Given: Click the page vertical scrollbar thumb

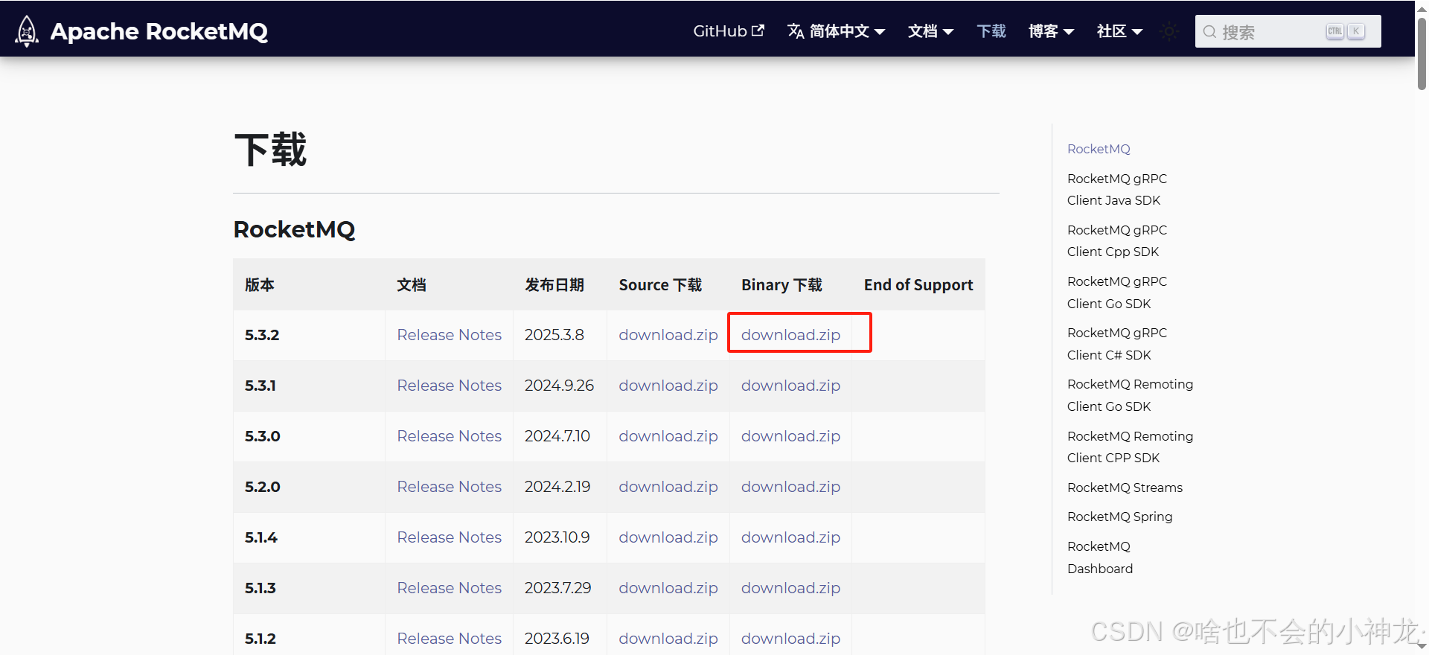Looking at the screenshot, I should [x=1422, y=52].
